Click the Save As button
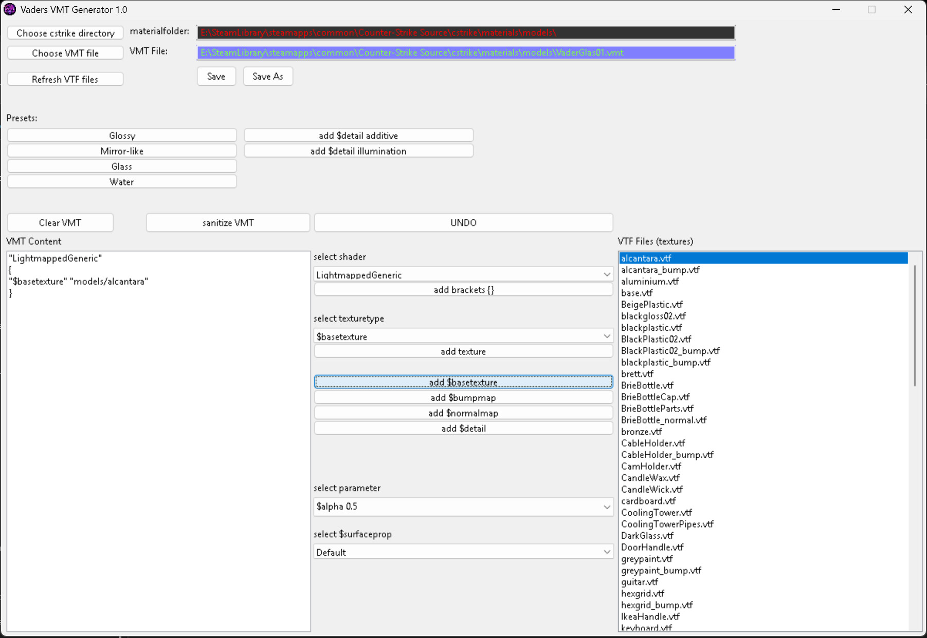927x638 pixels. 268,77
